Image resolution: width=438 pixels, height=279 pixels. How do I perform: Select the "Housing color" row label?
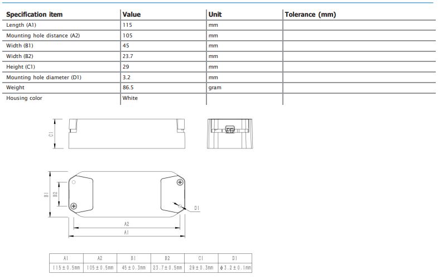point(25,98)
